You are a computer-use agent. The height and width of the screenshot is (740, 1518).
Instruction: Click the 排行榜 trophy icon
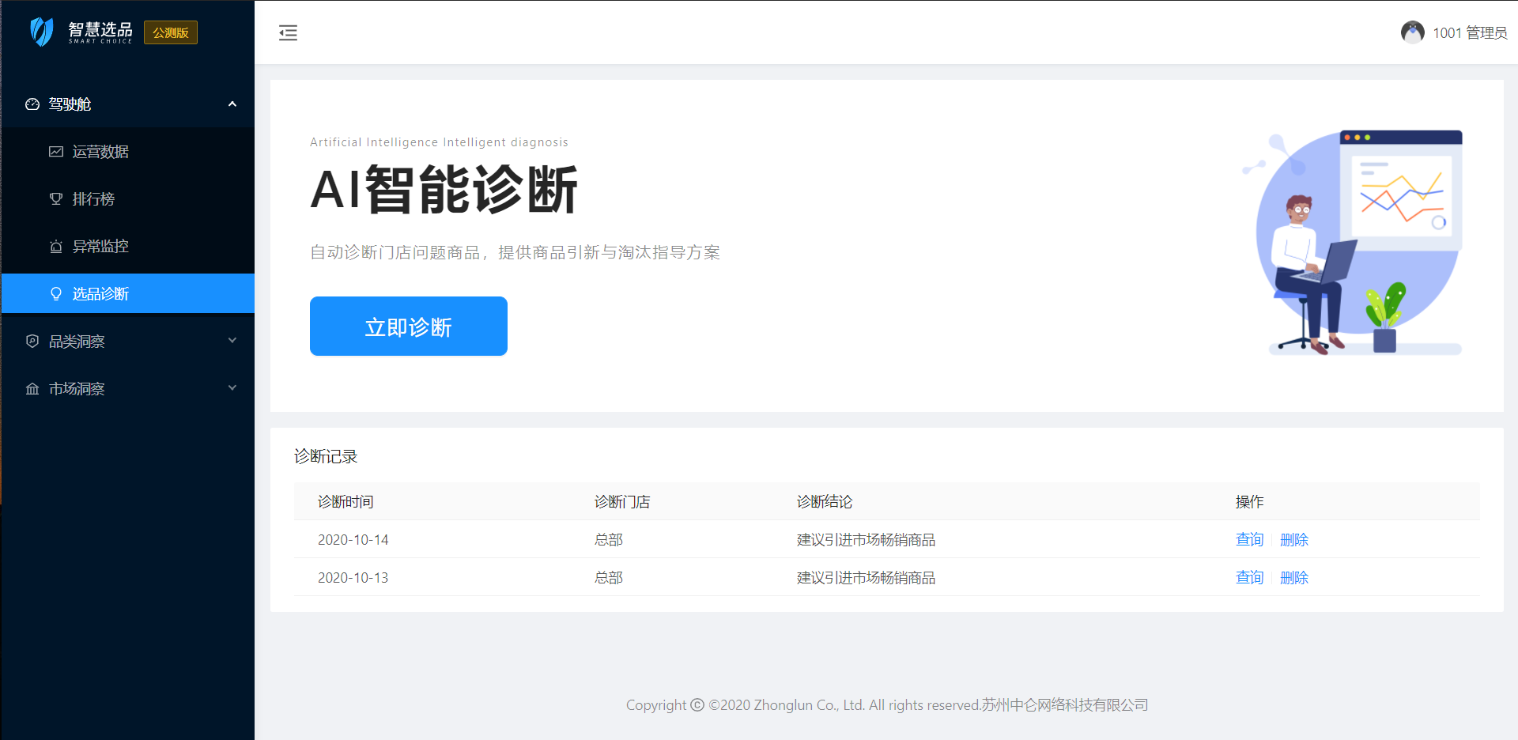tap(56, 199)
